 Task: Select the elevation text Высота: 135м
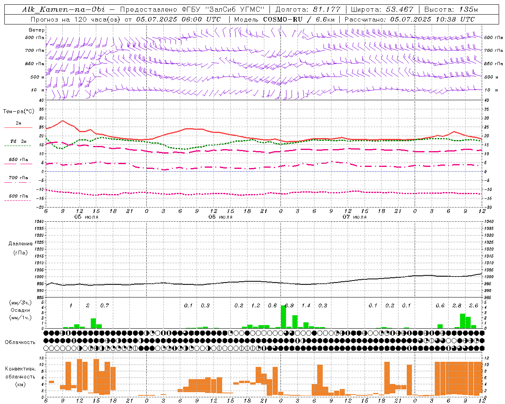coord(451,9)
